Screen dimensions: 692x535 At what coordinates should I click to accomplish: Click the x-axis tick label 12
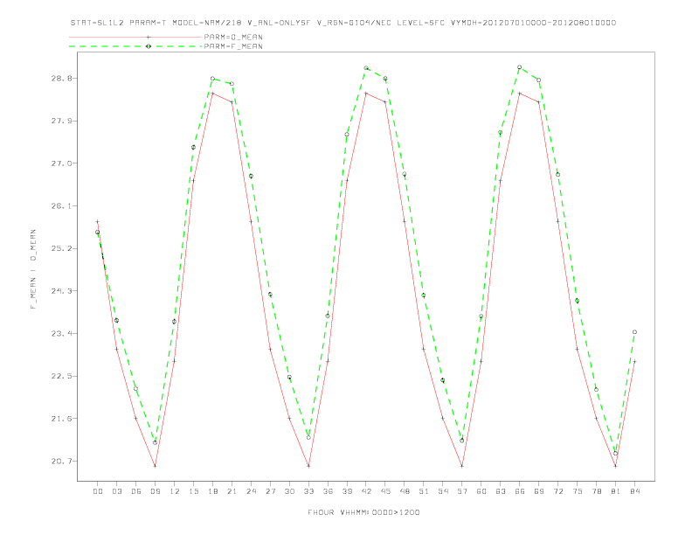pos(175,491)
